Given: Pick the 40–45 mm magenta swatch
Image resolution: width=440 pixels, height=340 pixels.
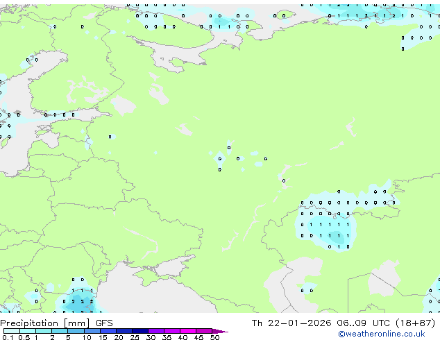Looking at the screenshot, I should pyautogui.click(x=188, y=331).
